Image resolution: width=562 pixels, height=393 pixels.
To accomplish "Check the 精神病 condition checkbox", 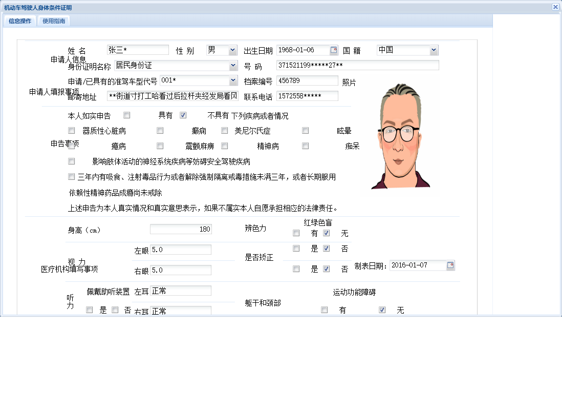I will pos(224,146).
